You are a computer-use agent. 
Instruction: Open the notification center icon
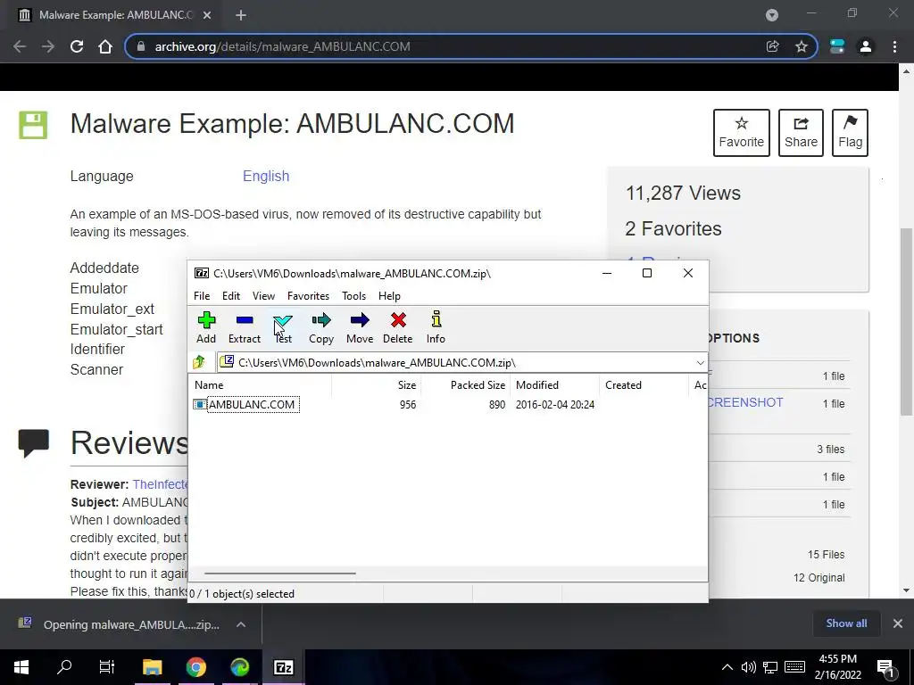coord(885,668)
